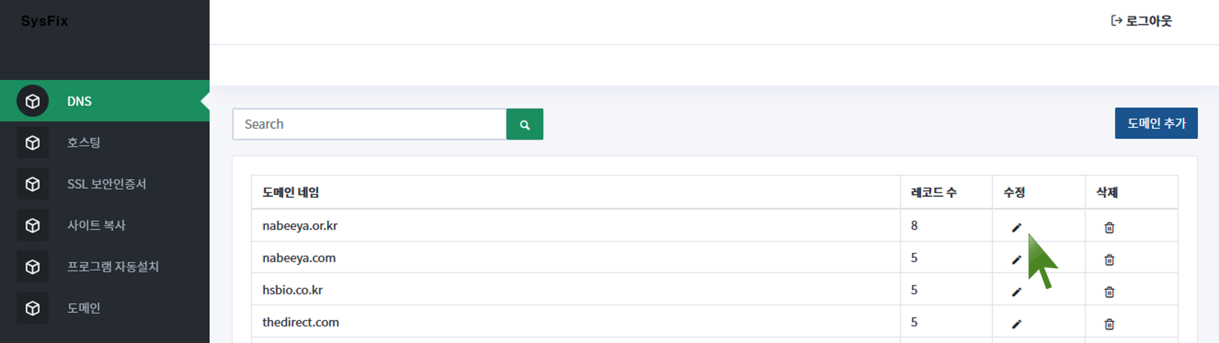Click the edit pencil for nabeeya.com
Viewport: 1219px width, 343px height.
pyautogui.click(x=1016, y=260)
